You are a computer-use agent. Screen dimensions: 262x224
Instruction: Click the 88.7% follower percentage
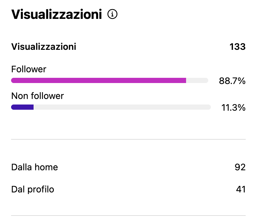[x=232, y=81]
